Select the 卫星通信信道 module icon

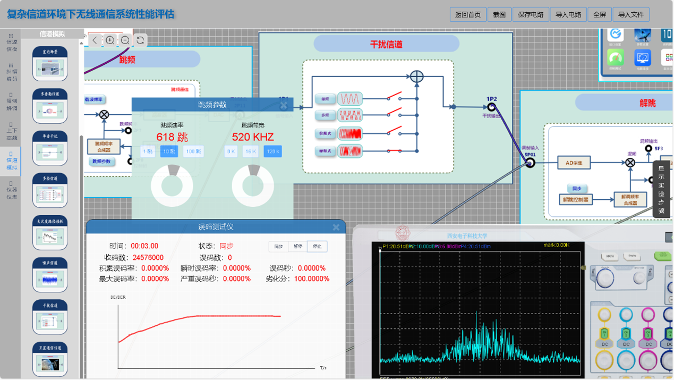coord(50,360)
